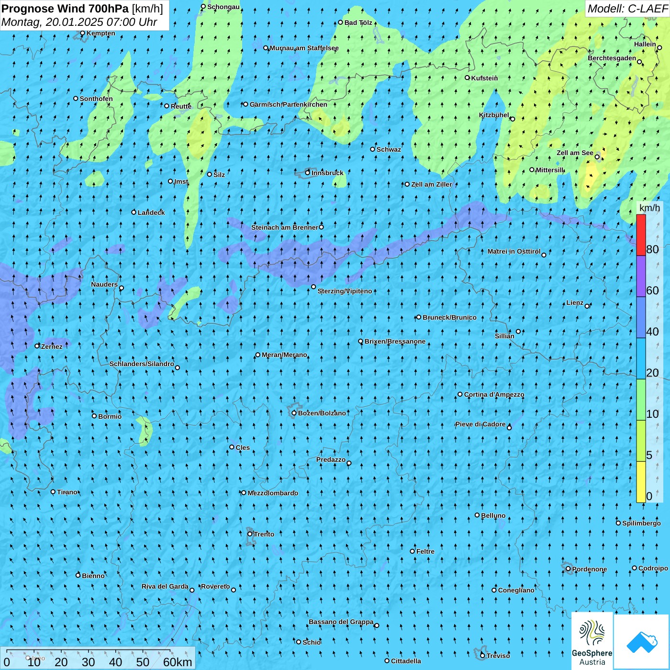Click the Murnau am Staffelsee label
The image size is (670, 670).
pos(304,48)
